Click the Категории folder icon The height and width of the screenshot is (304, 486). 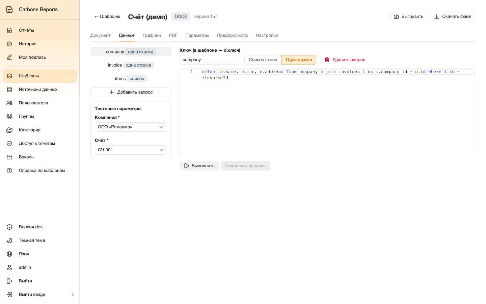click(9, 130)
